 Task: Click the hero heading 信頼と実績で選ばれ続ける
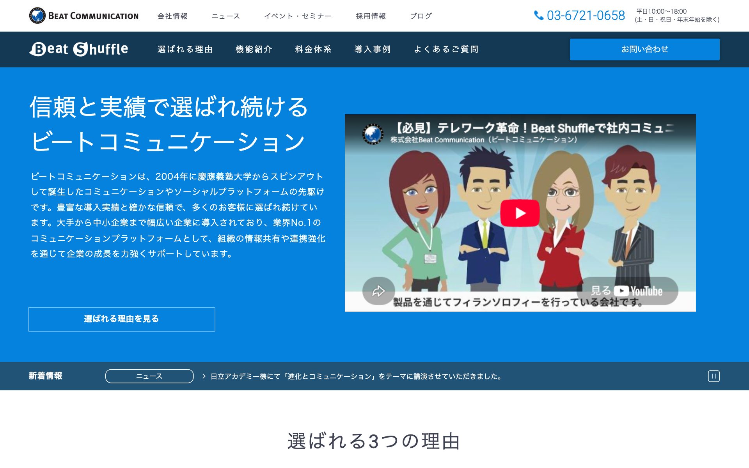169,107
